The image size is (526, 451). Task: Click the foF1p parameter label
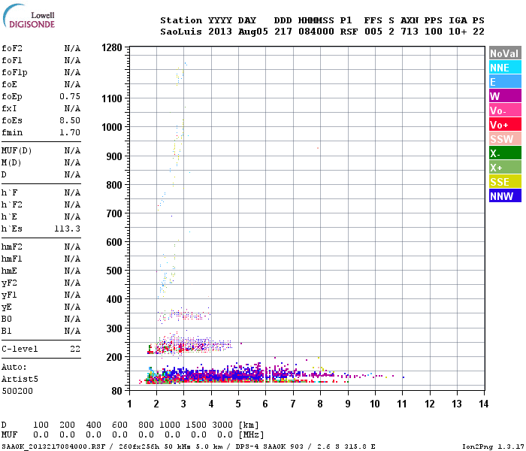click(x=14, y=72)
